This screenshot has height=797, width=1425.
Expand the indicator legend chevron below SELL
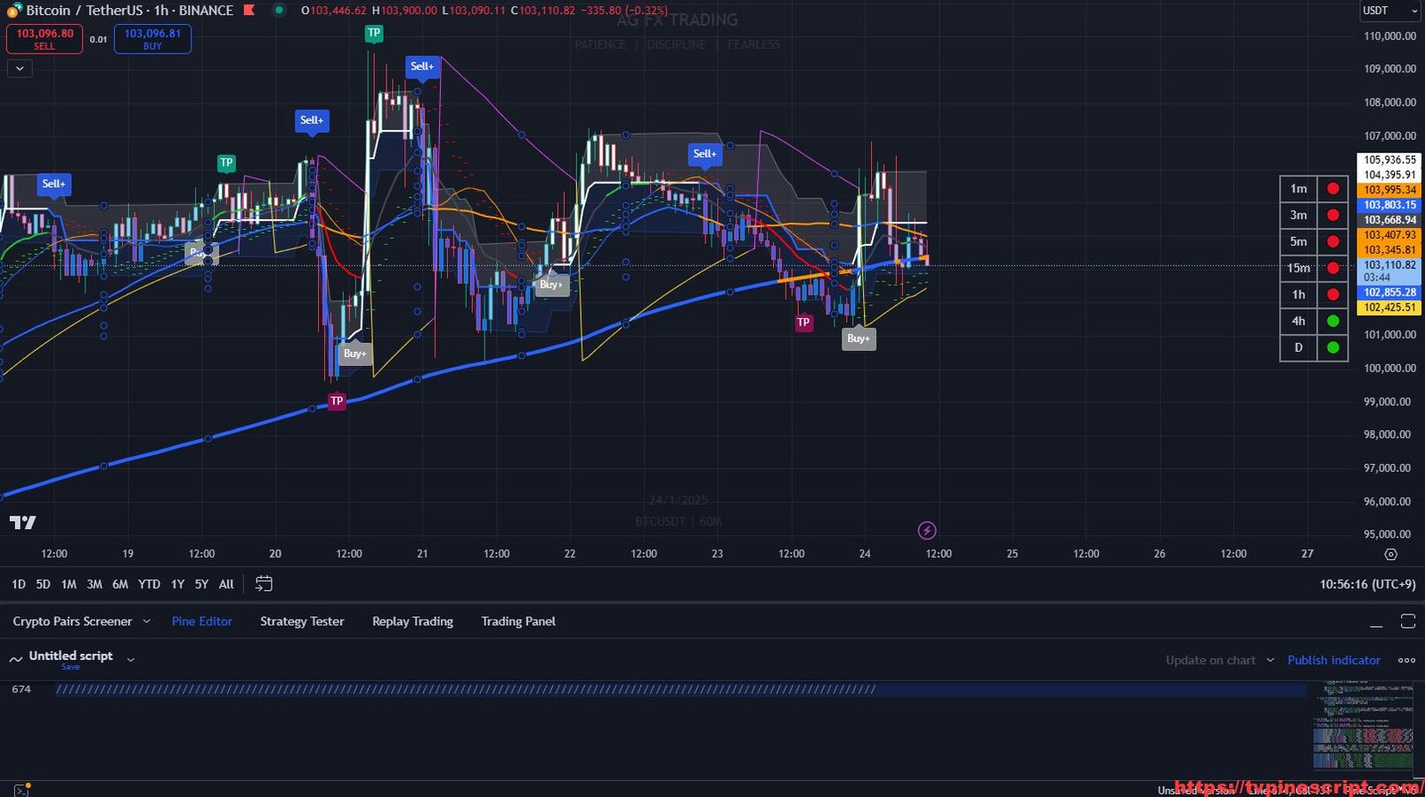pyautogui.click(x=20, y=69)
